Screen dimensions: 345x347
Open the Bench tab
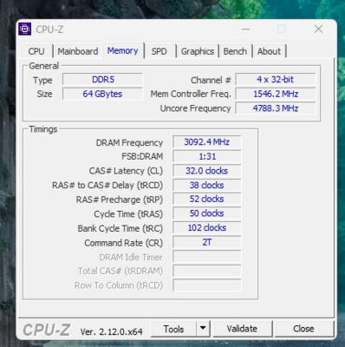pyautogui.click(x=235, y=51)
